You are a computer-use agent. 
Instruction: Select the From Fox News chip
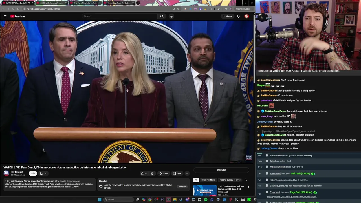(208, 180)
